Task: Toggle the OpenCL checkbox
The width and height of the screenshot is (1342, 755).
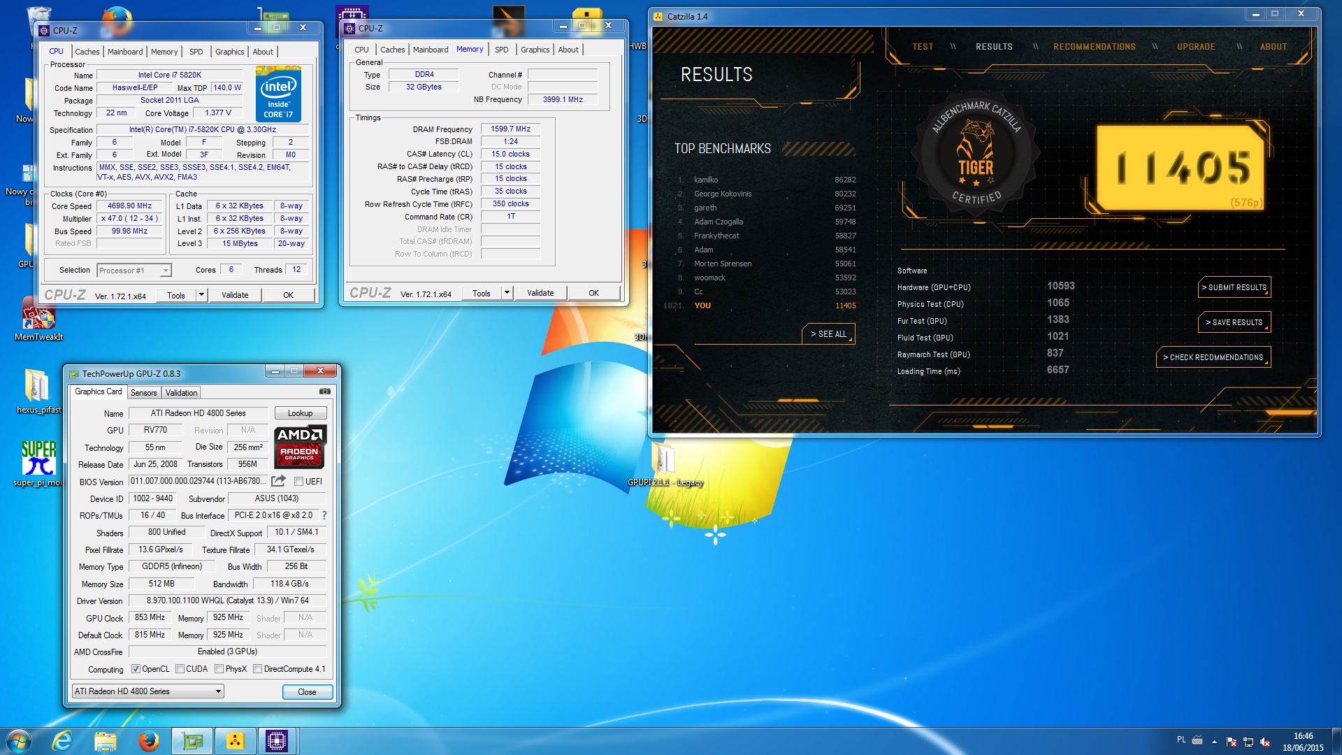Action: [x=136, y=669]
